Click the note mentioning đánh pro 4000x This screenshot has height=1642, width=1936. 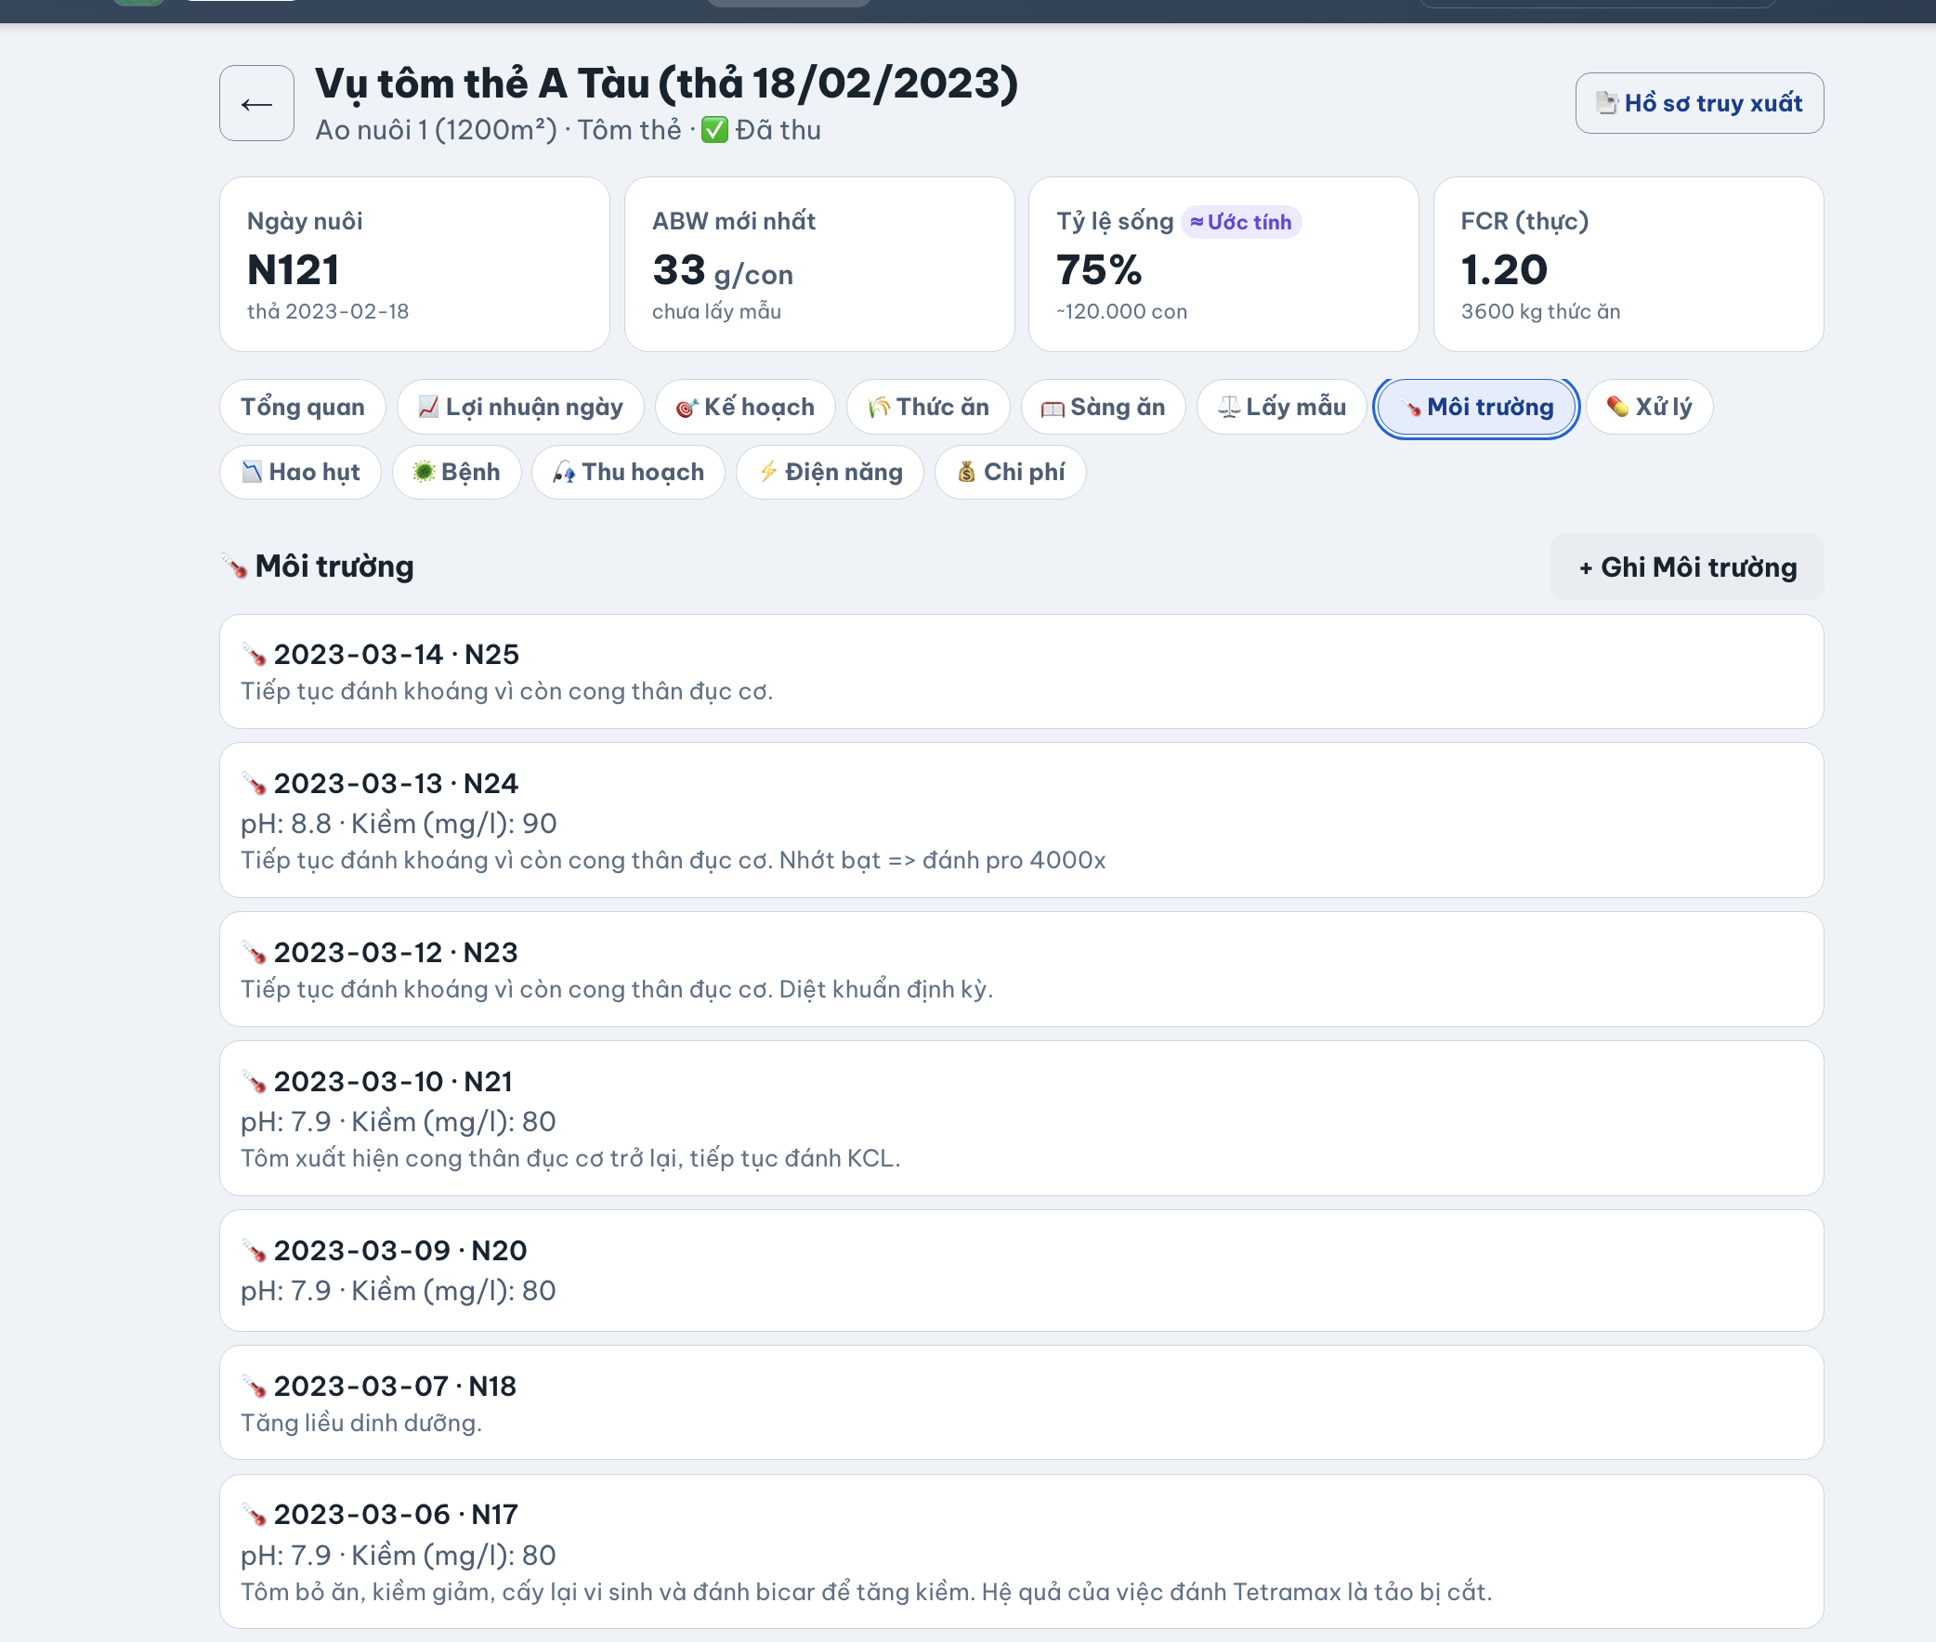pos(674,861)
